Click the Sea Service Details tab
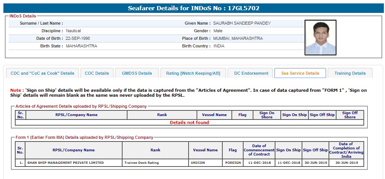Viewport: 385px width, 179px height. (300, 73)
